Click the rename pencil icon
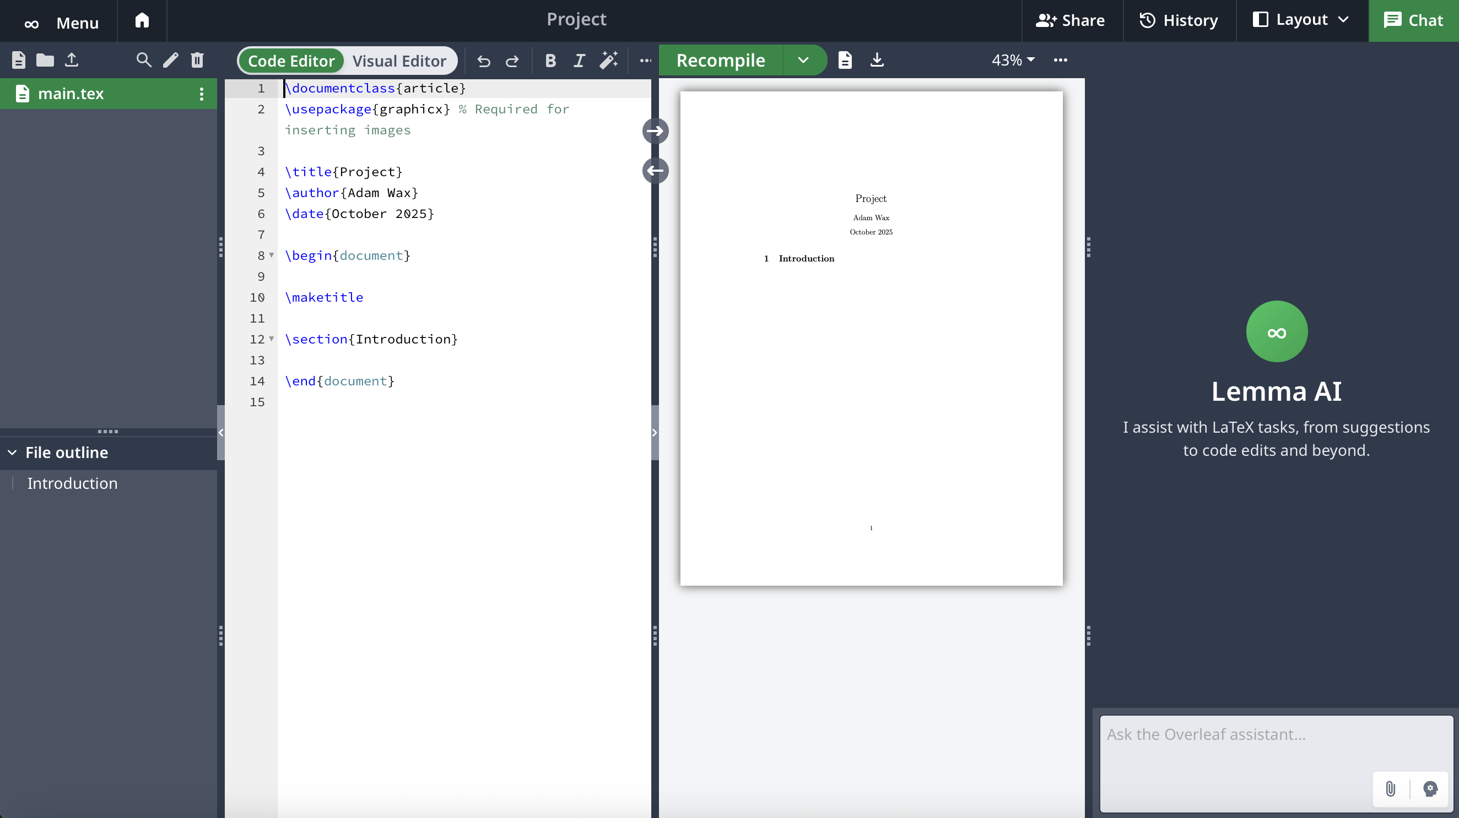1459x818 pixels. tap(170, 60)
